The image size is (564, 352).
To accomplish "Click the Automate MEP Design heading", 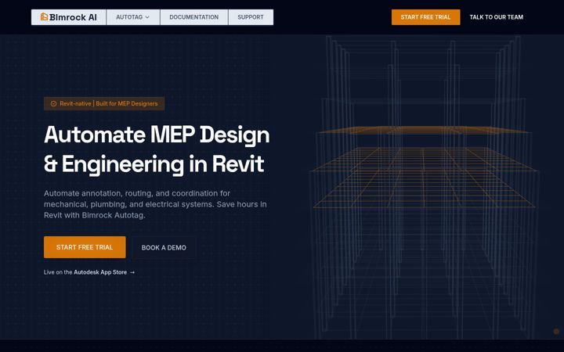I will [x=157, y=149].
